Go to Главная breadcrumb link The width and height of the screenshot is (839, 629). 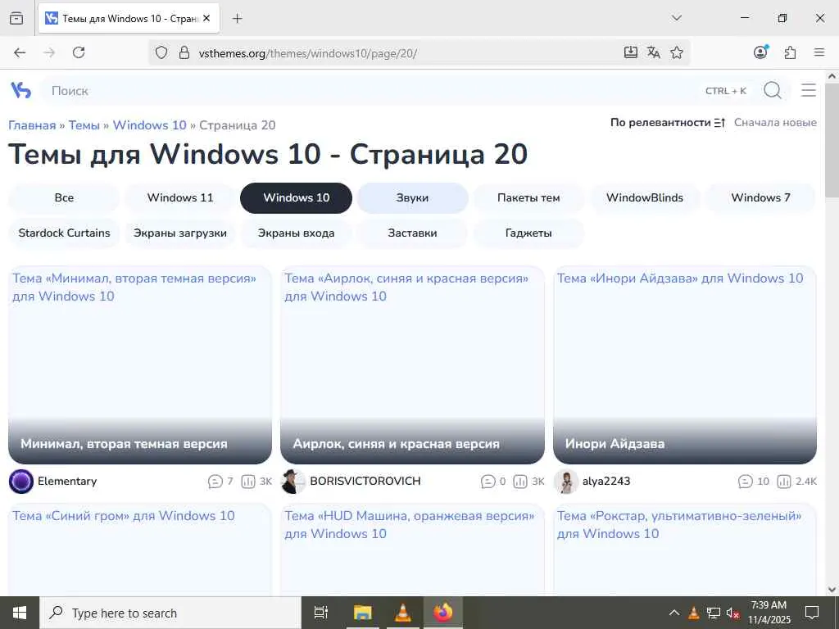click(32, 125)
